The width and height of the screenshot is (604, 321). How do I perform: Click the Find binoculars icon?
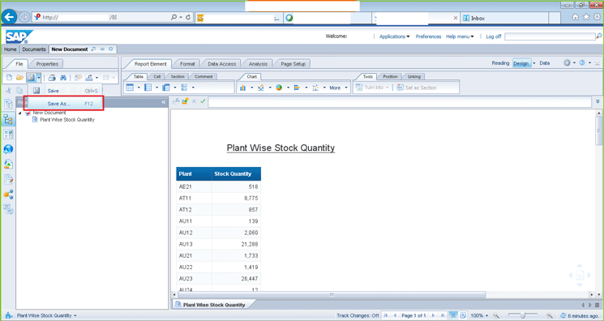pos(63,78)
